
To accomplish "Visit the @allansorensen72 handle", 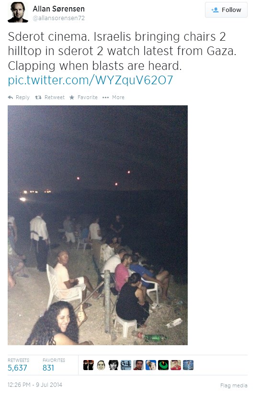I will (x=59, y=18).
